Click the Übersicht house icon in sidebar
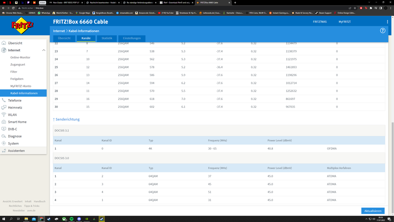 click(4, 43)
